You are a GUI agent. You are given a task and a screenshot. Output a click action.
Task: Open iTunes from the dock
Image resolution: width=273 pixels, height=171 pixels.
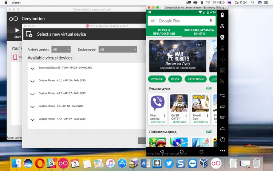(110, 163)
